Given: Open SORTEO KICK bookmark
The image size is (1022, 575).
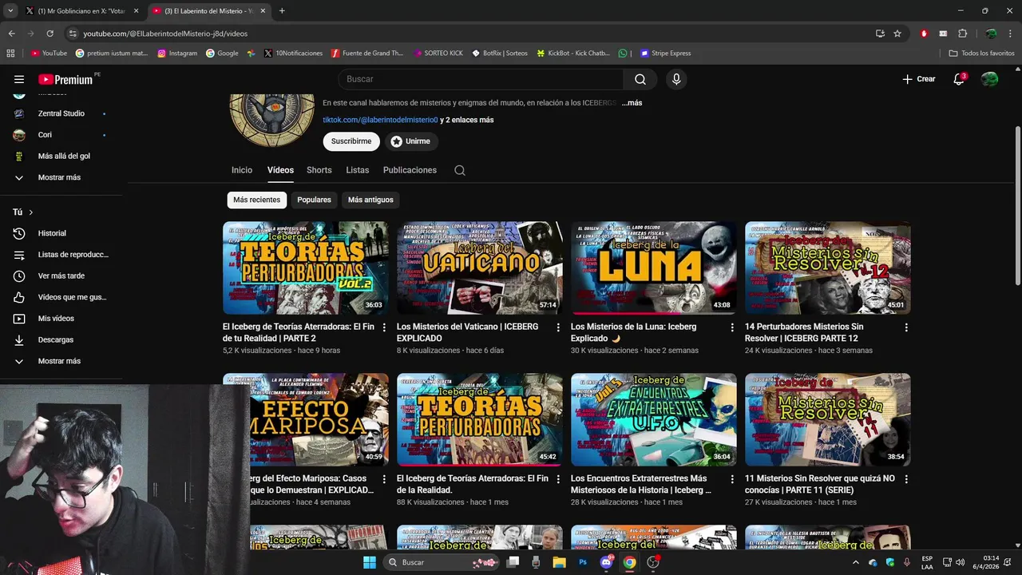Looking at the screenshot, I should click(438, 54).
